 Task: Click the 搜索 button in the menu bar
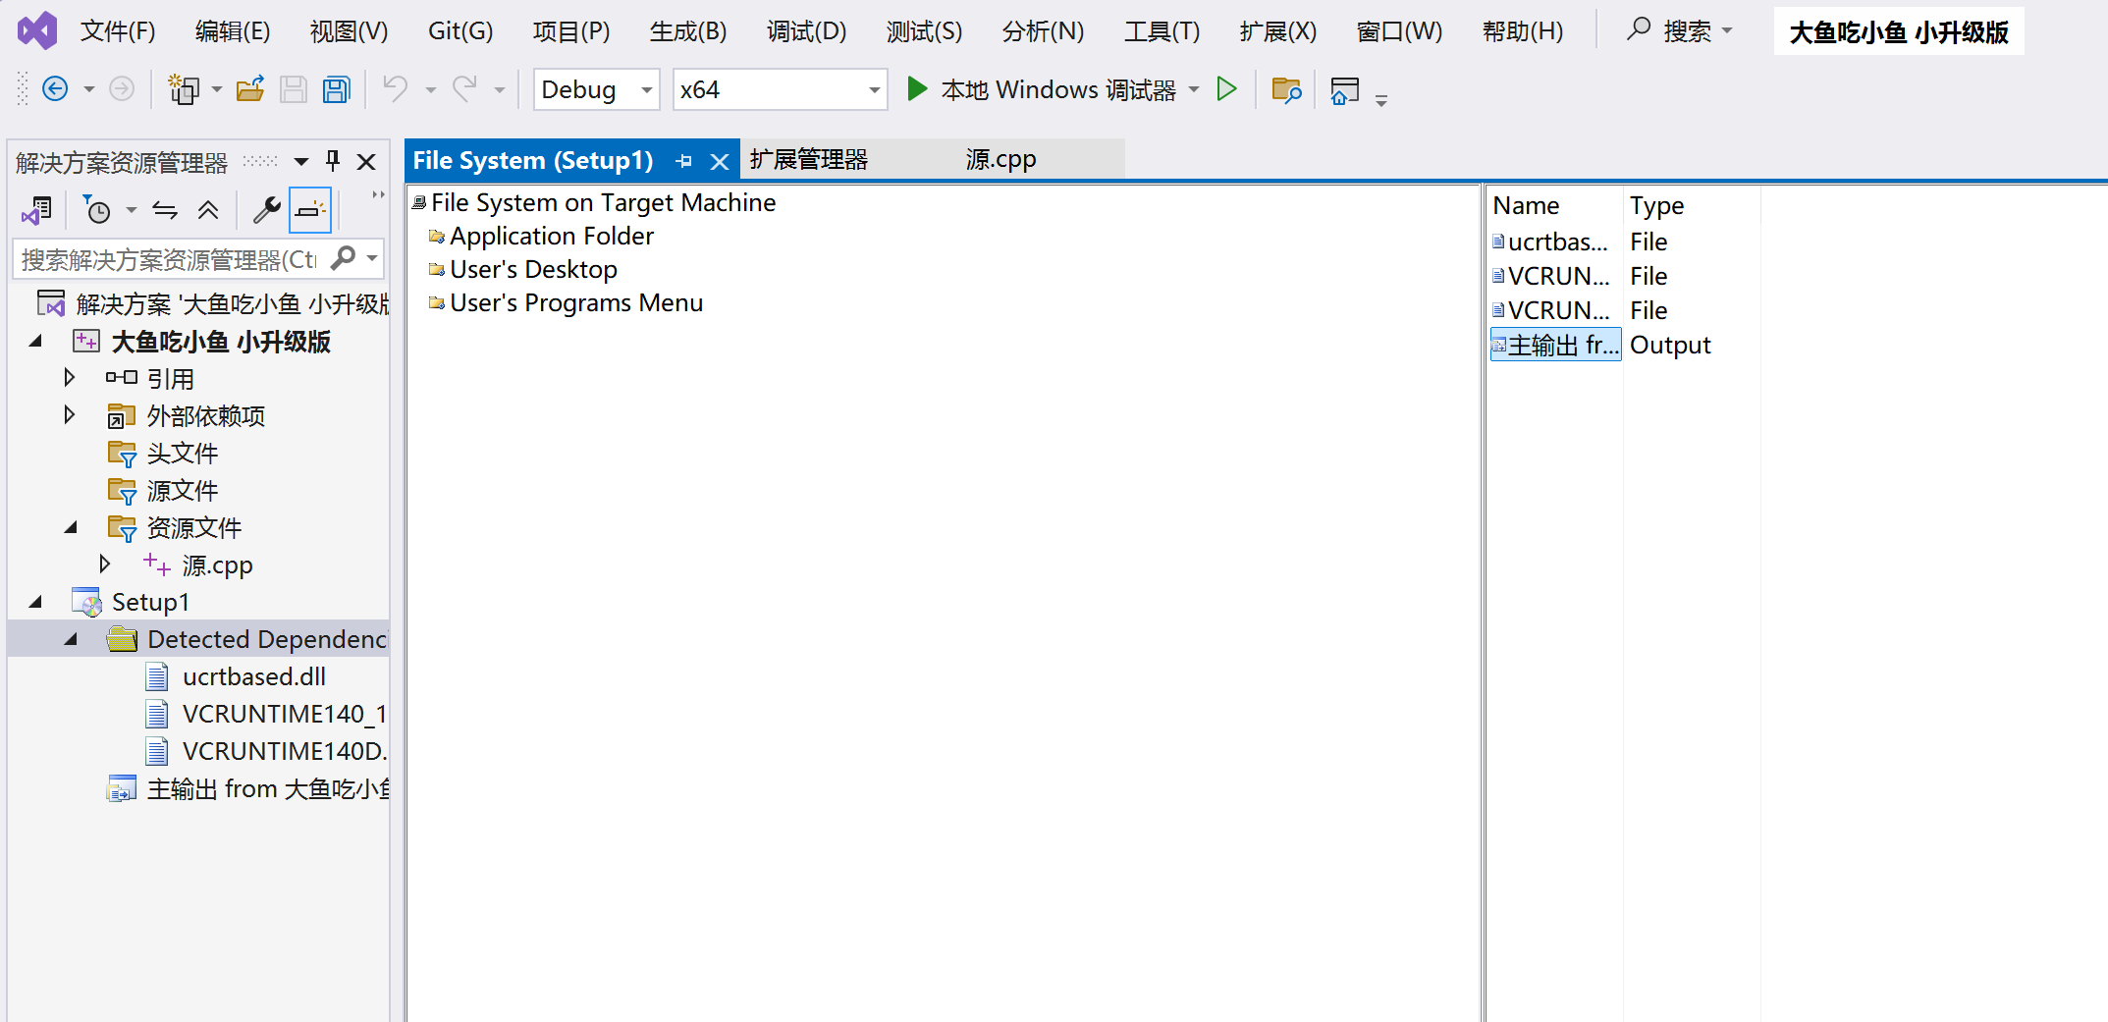pyautogui.click(x=1680, y=31)
